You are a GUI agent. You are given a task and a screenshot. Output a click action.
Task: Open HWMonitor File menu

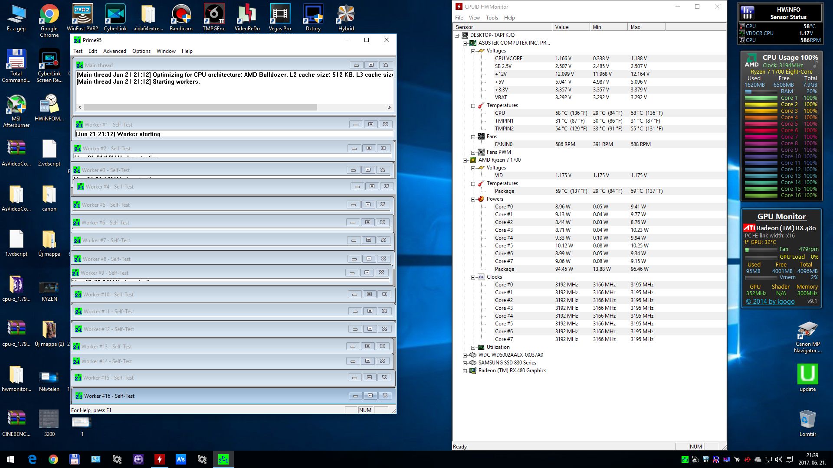[459, 18]
